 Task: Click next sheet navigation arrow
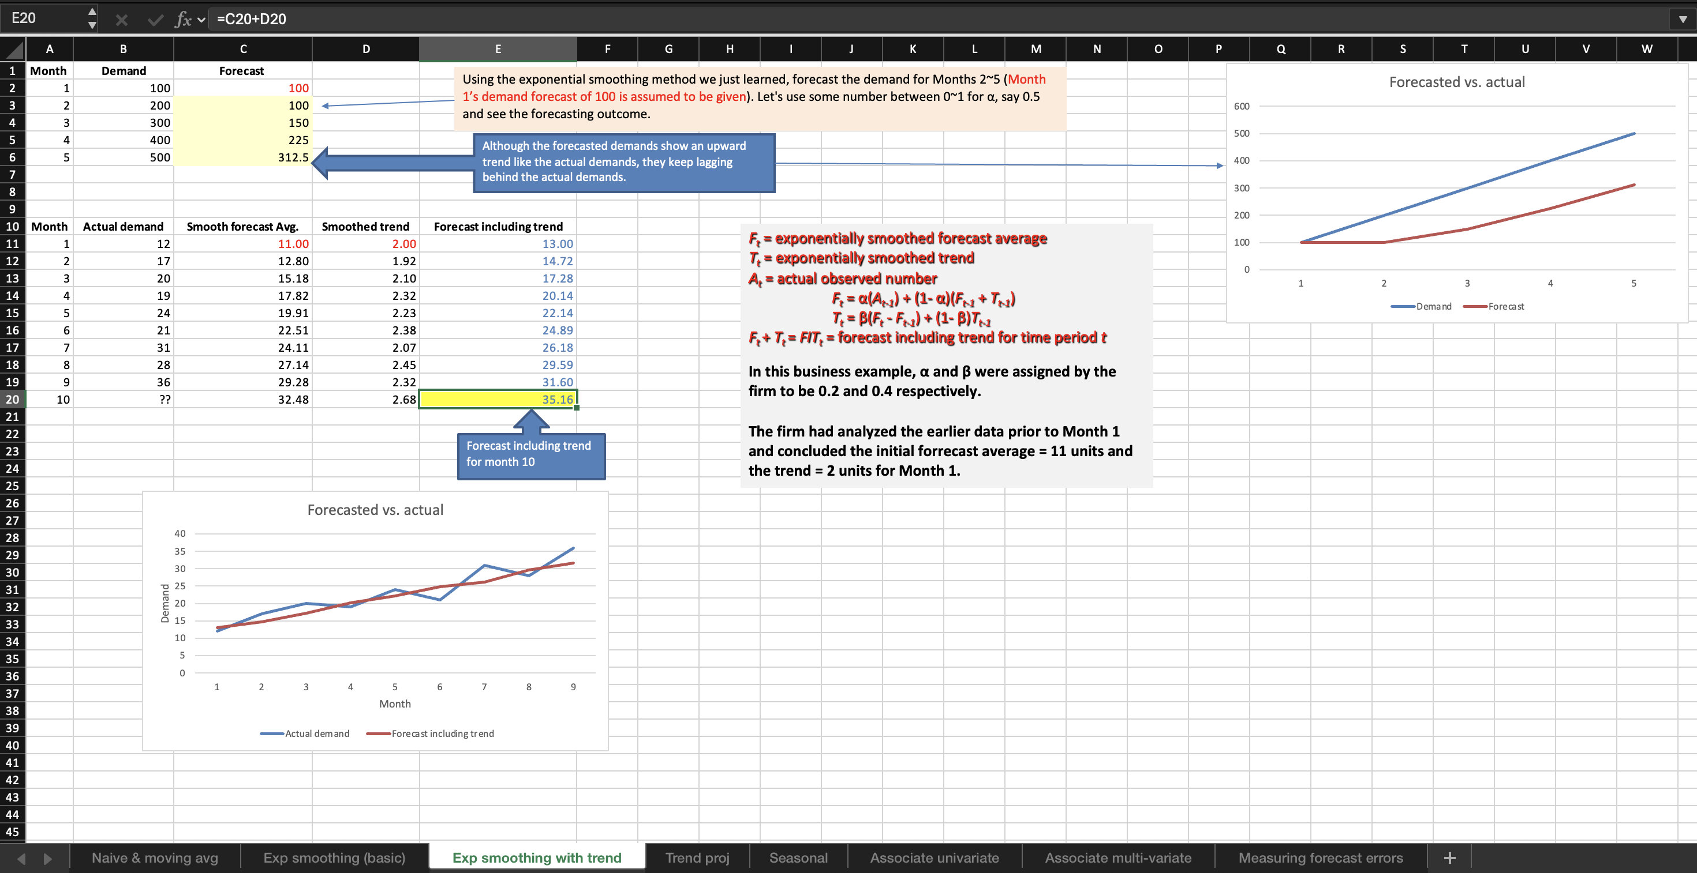coord(47,859)
